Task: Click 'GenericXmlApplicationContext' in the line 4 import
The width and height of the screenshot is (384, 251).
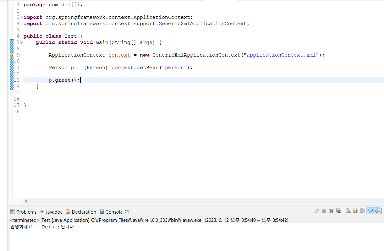Action: pos(202,24)
